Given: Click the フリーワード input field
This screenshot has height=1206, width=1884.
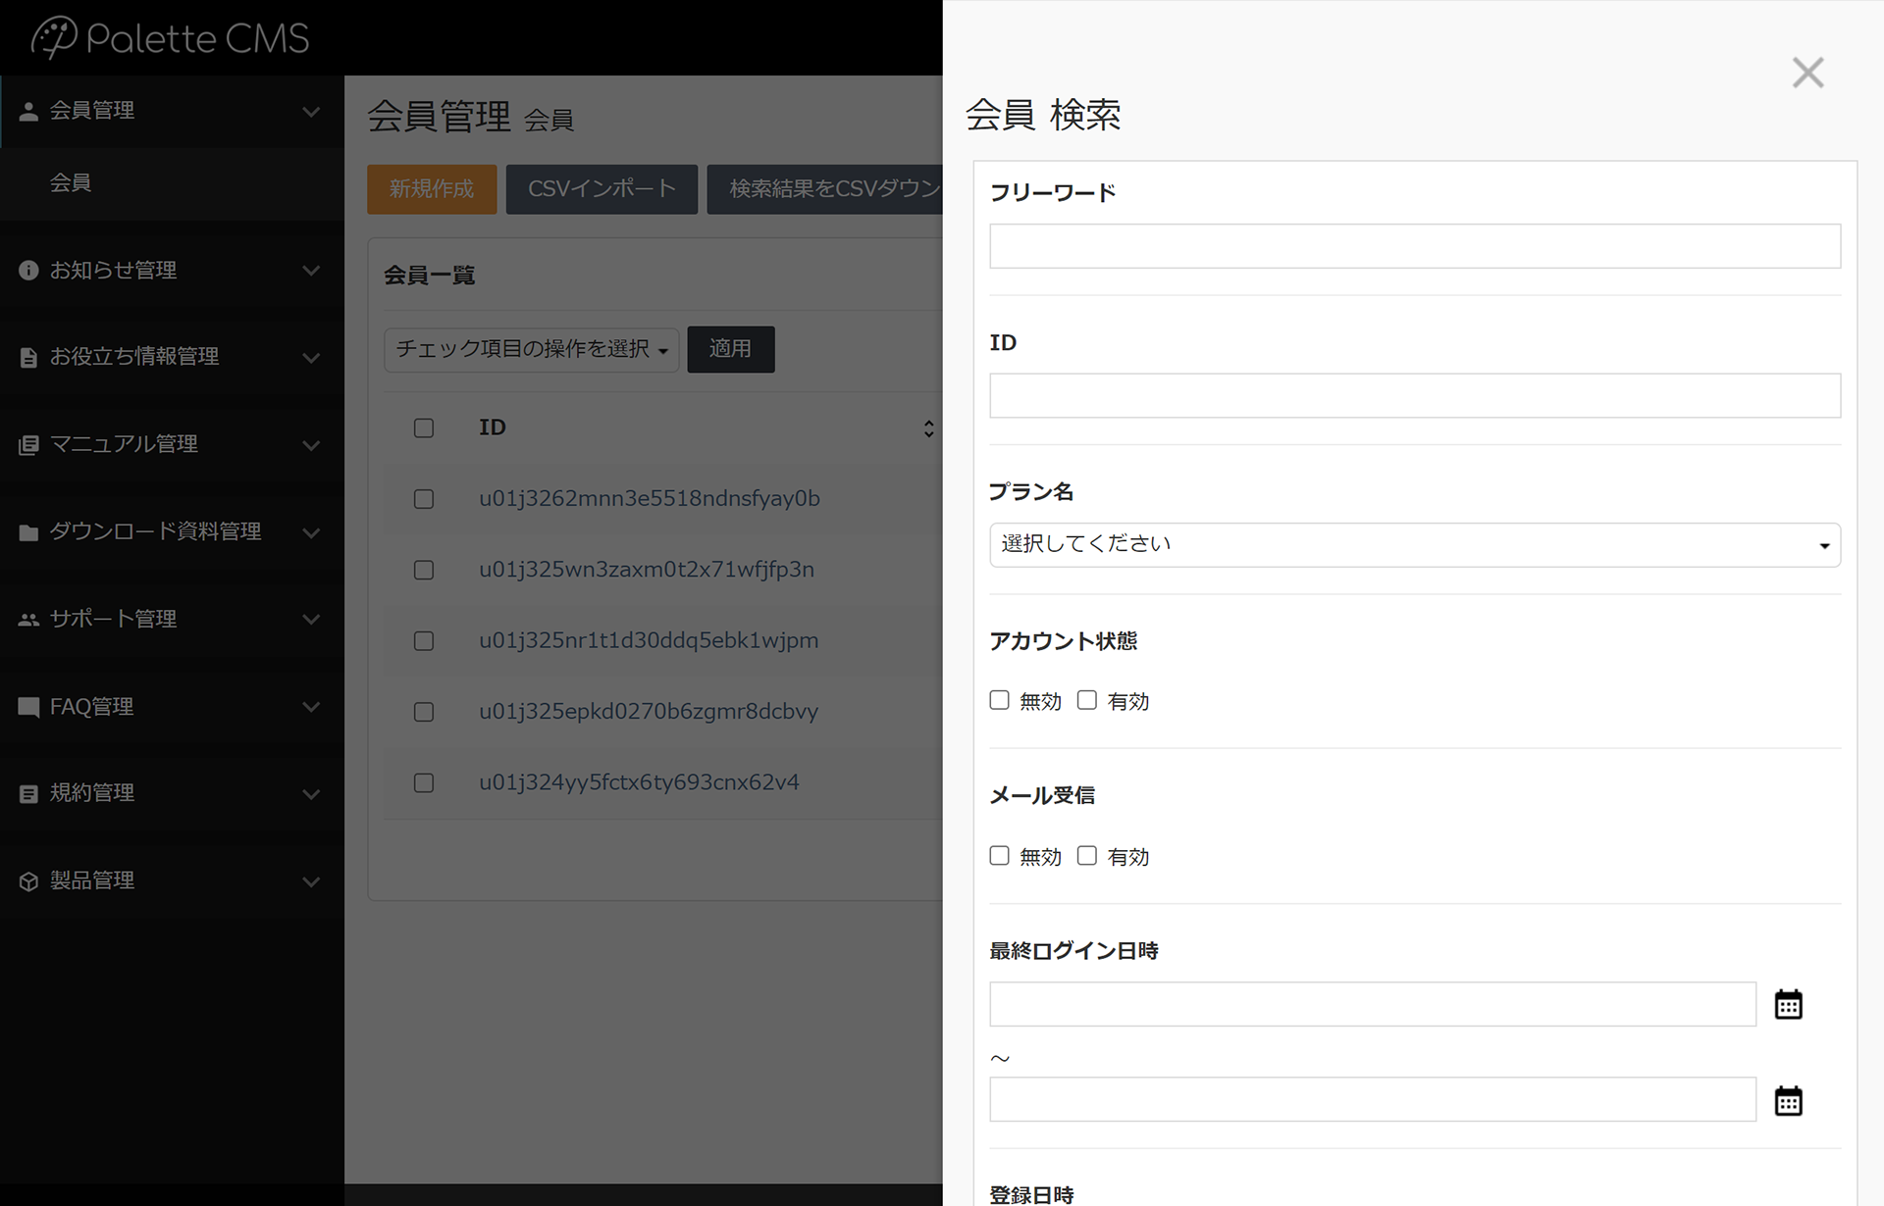Looking at the screenshot, I should click(1414, 244).
